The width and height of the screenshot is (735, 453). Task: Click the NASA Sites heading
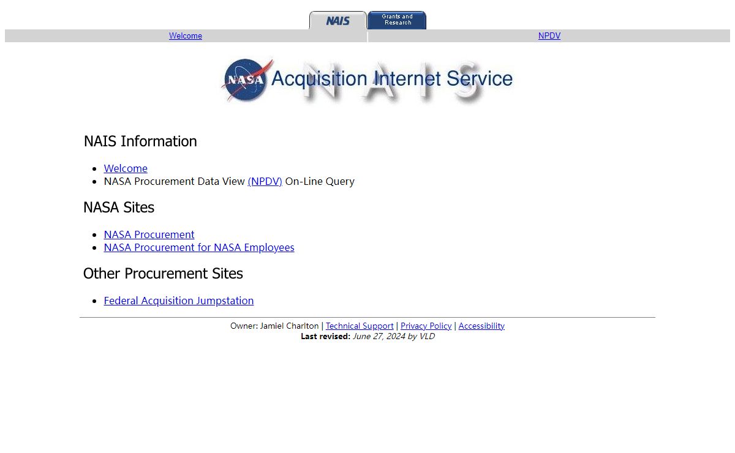(x=119, y=208)
